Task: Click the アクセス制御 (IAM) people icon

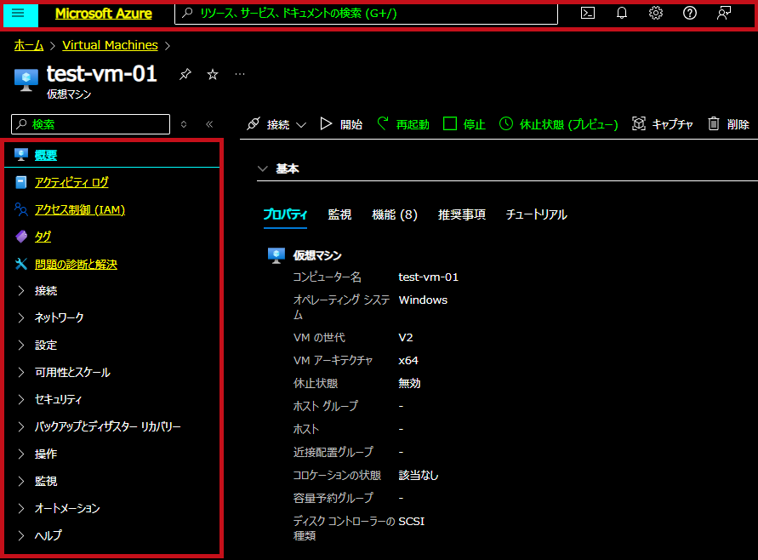Action: (x=21, y=209)
